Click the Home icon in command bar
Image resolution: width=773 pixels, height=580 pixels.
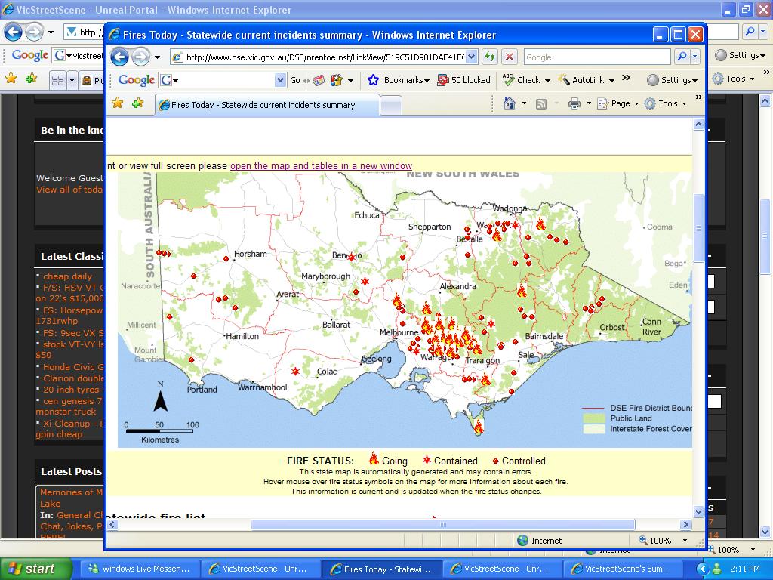(x=510, y=103)
